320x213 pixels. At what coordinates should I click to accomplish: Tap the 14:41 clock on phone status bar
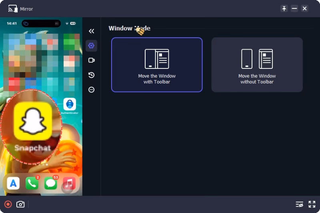(x=12, y=24)
